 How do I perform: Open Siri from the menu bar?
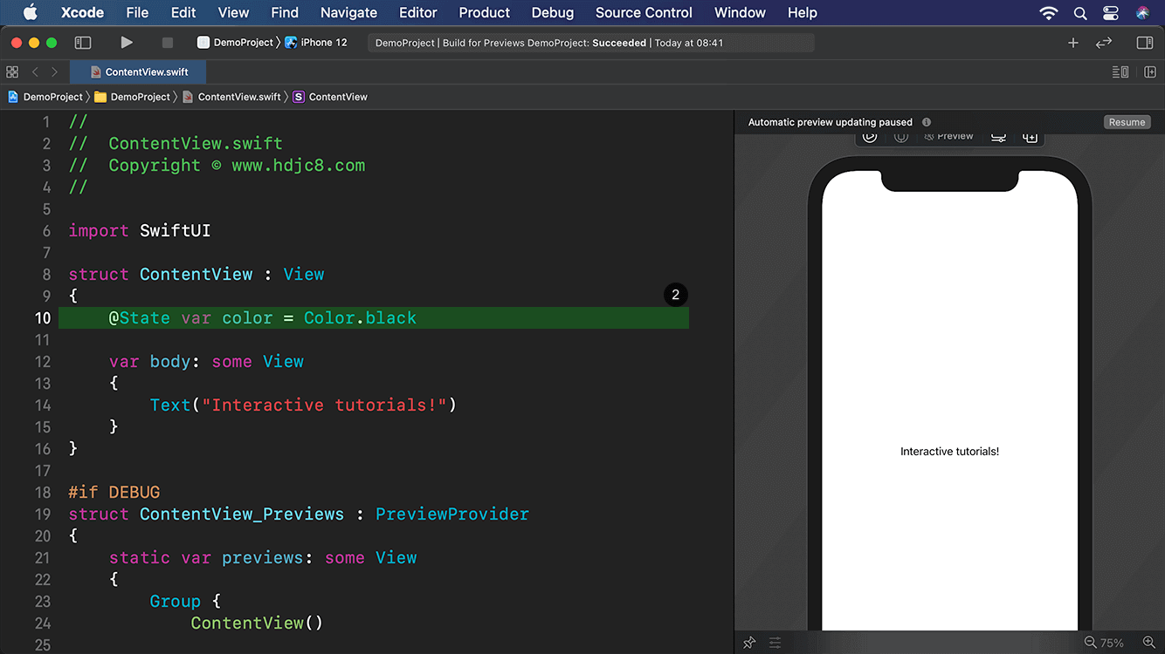tap(1143, 12)
